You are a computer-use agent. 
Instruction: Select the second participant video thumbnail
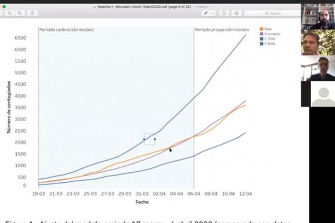[x=318, y=42]
